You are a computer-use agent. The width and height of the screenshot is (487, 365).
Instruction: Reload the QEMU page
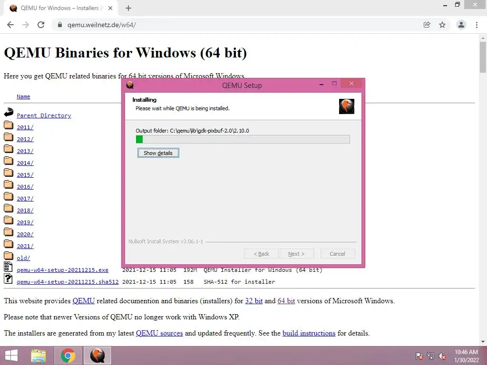point(41,25)
